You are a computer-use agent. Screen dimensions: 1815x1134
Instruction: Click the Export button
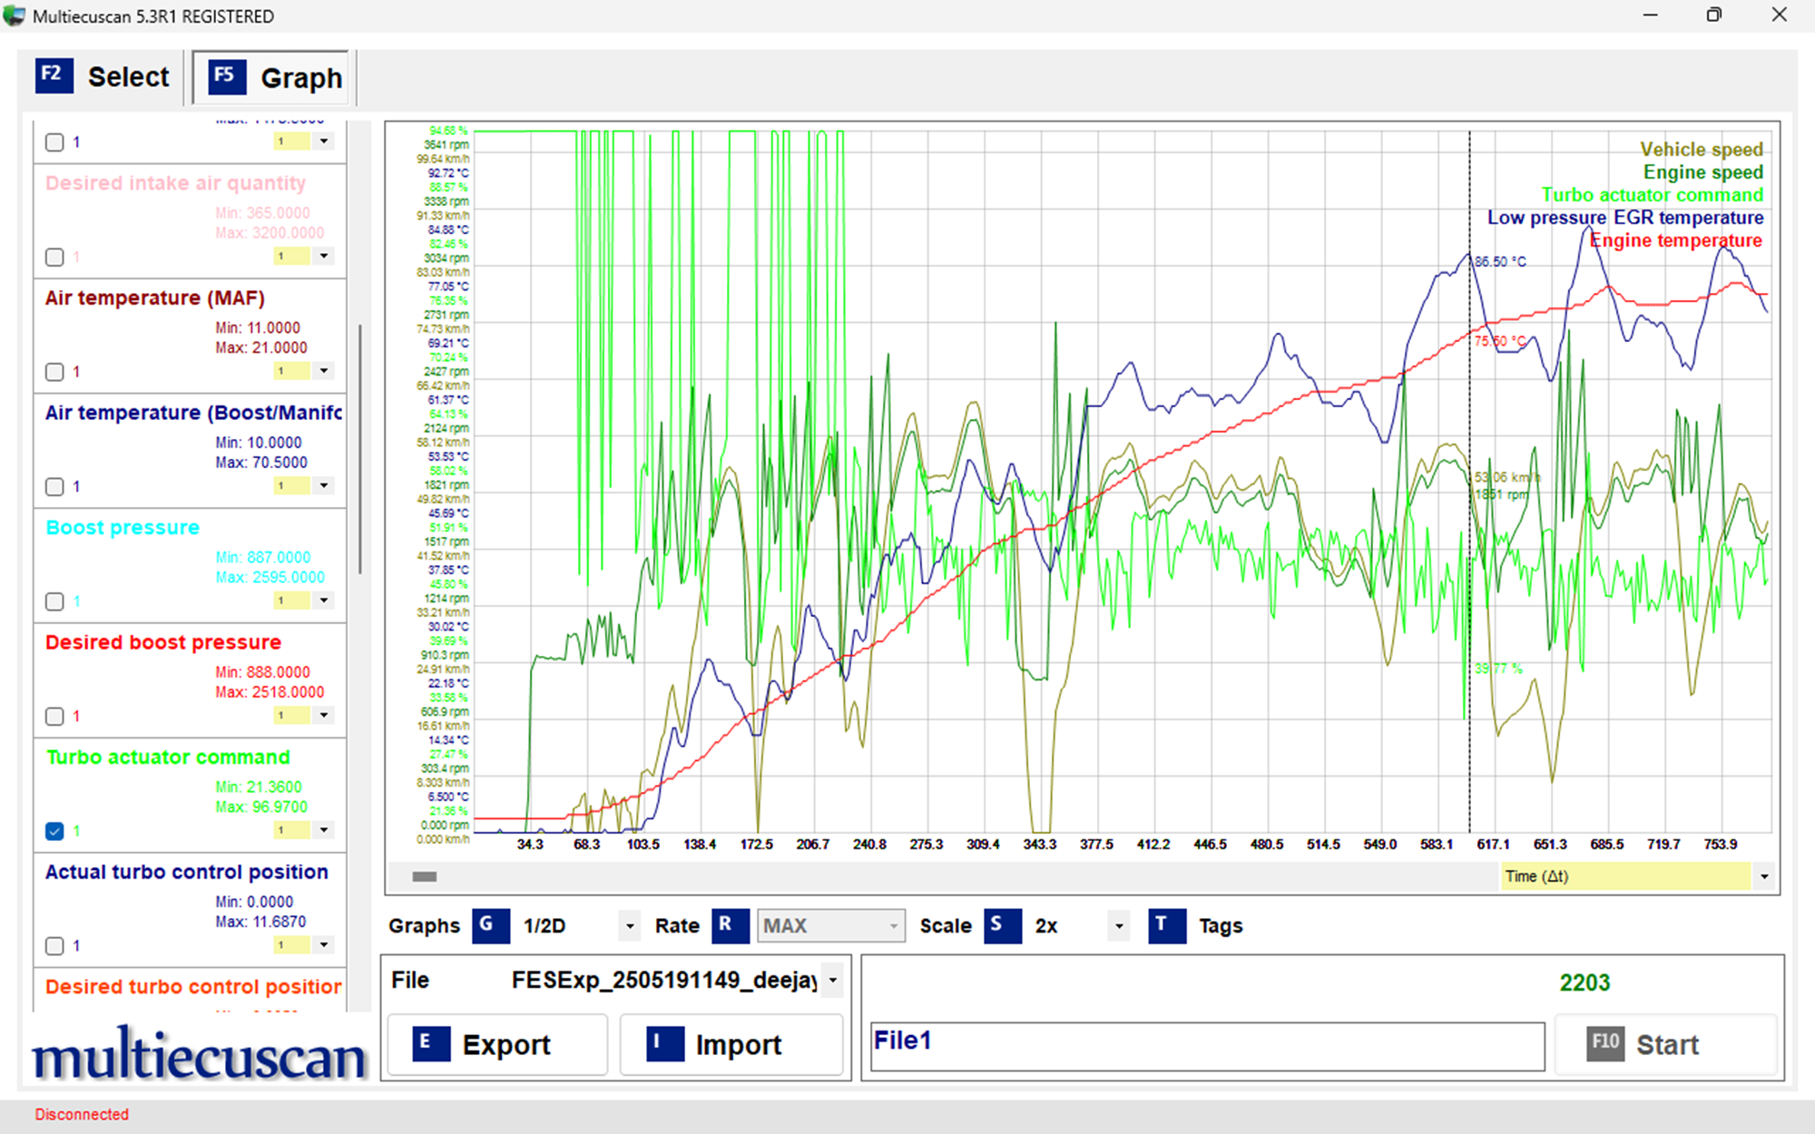(x=497, y=1044)
